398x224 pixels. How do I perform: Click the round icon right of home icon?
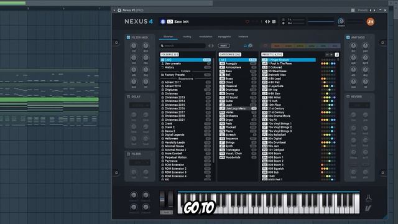pos(250,45)
